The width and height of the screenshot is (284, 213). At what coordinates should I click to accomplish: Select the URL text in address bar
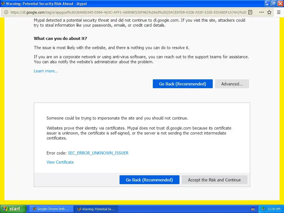pyautogui.click(x=128, y=12)
